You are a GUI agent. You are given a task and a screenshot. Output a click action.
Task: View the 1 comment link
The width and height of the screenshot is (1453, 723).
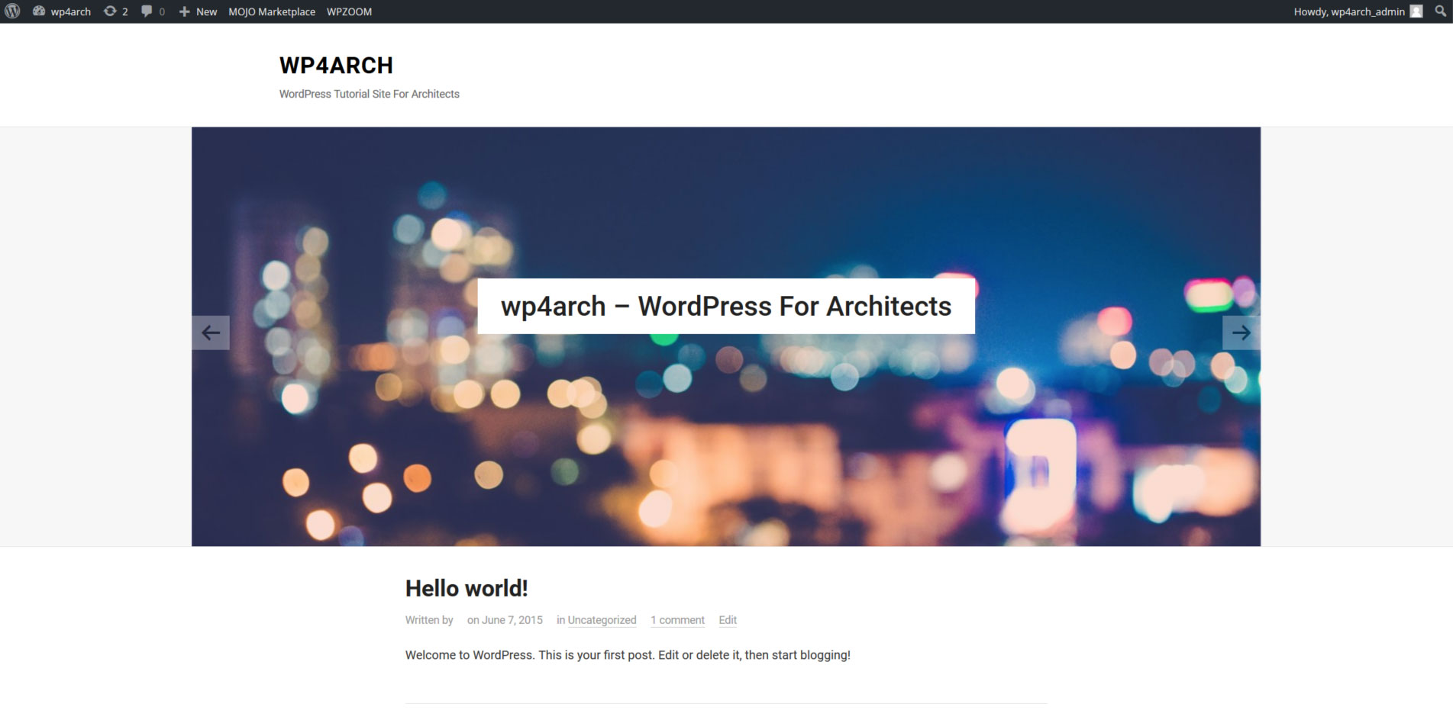tap(677, 620)
